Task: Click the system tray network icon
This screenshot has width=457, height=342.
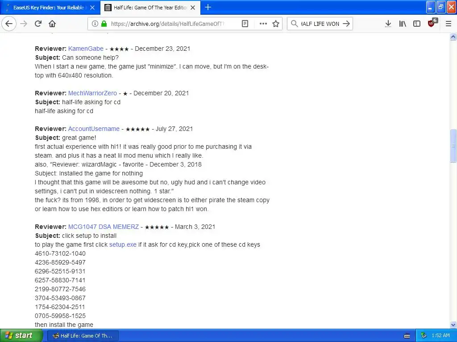Action: pos(424,336)
